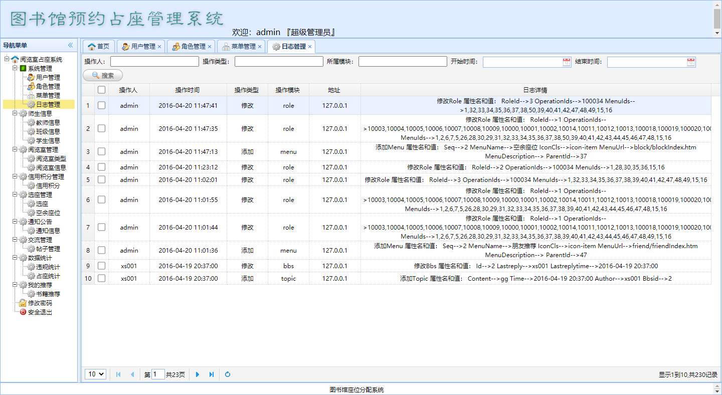The width and height of the screenshot is (722, 395).
Task: Go to previous page arrow in pager
Action: click(x=132, y=374)
